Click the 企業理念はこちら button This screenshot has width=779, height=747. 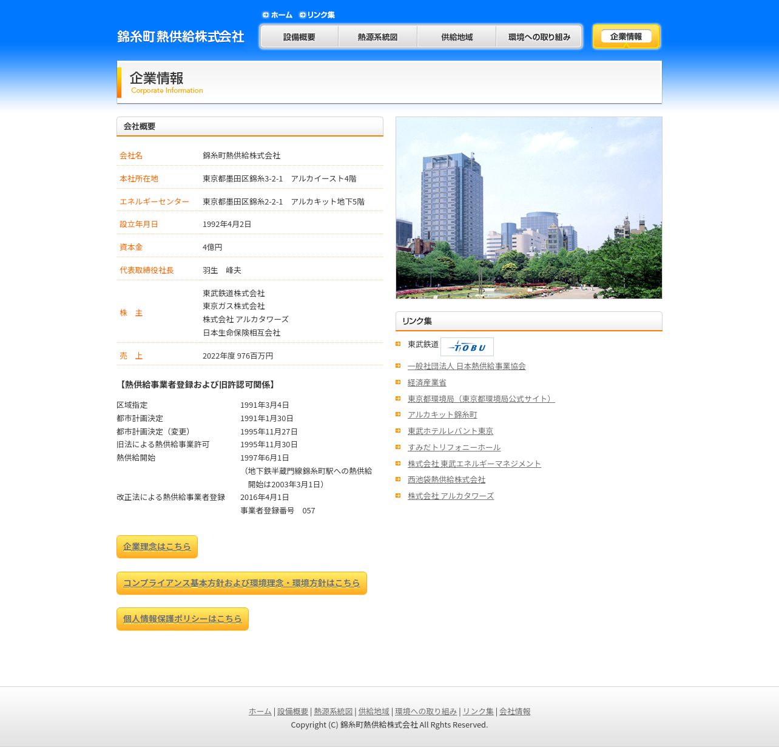tap(157, 547)
